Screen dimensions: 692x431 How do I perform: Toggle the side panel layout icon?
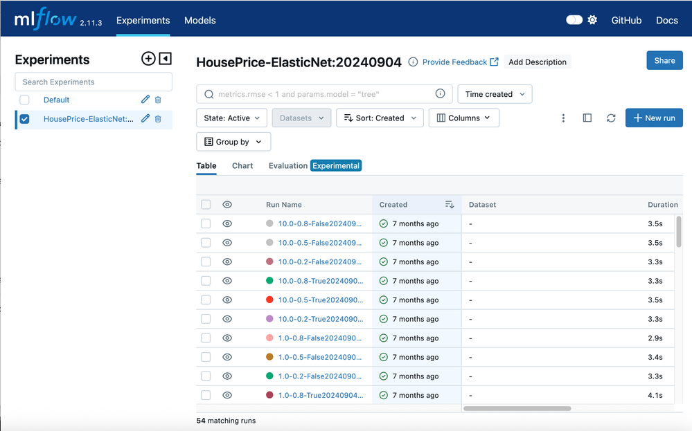click(587, 118)
